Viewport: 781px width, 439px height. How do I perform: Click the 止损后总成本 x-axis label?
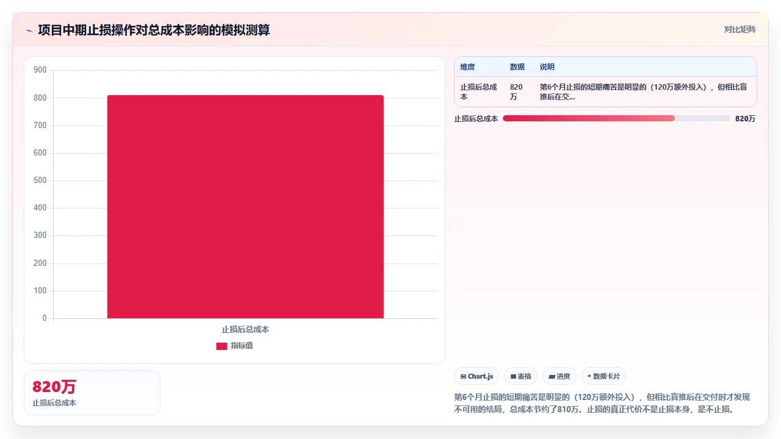click(x=245, y=329)
